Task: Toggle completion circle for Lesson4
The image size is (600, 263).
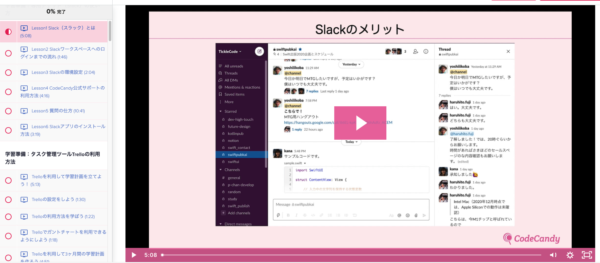Action: tap(8, 92)
